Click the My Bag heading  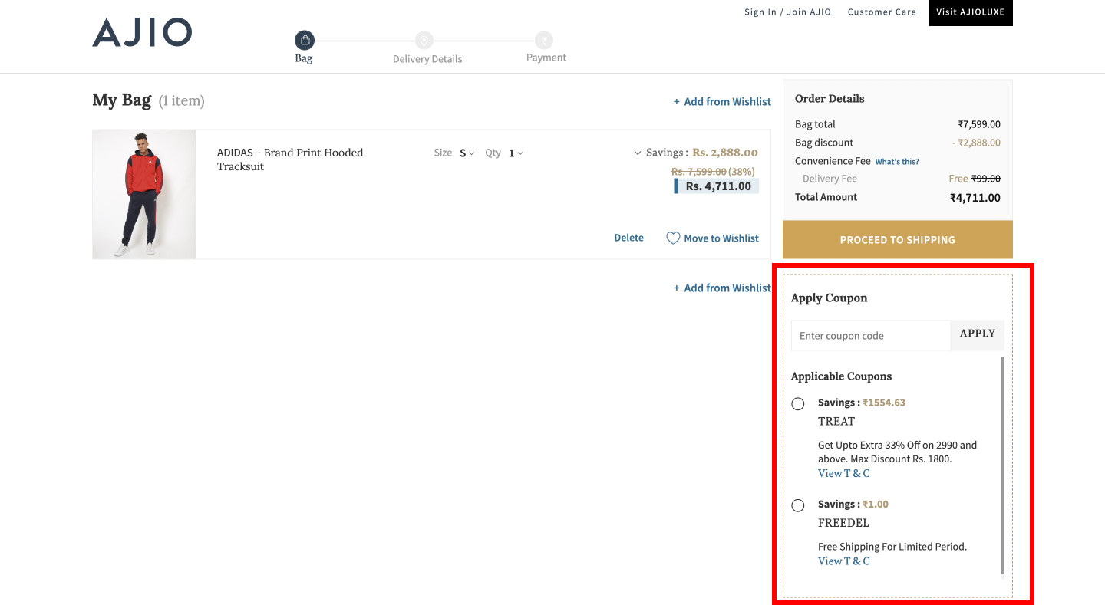(122, 100)
